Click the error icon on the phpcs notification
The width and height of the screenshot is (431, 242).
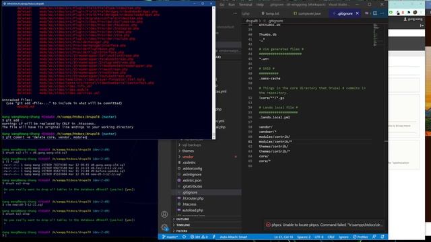[268, 225]
